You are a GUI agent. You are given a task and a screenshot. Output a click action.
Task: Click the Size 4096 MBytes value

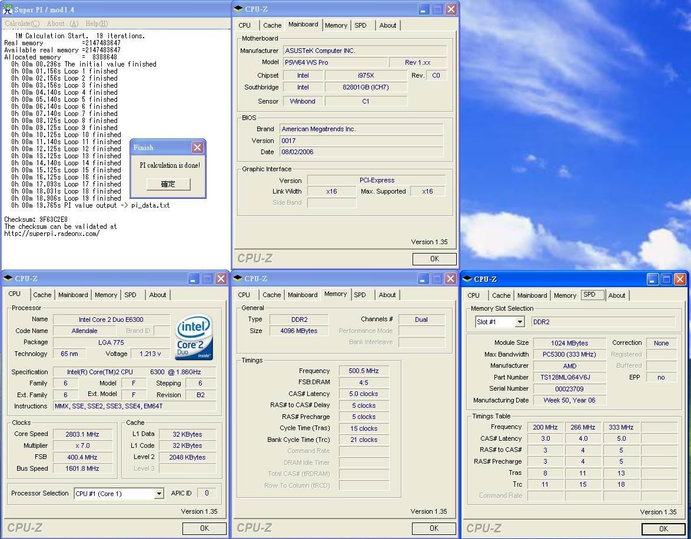[x=299, y=331]
